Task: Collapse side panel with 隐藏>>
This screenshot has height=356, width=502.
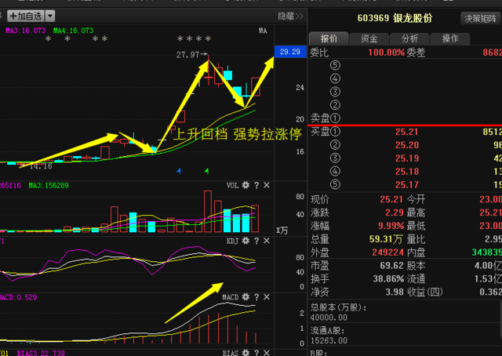Action: [x=290, y=16]
